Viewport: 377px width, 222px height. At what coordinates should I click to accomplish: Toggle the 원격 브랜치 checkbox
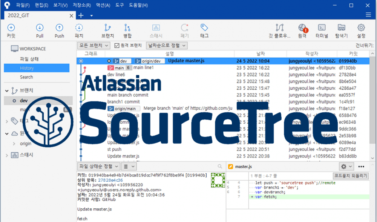click(x=117, y=45)
